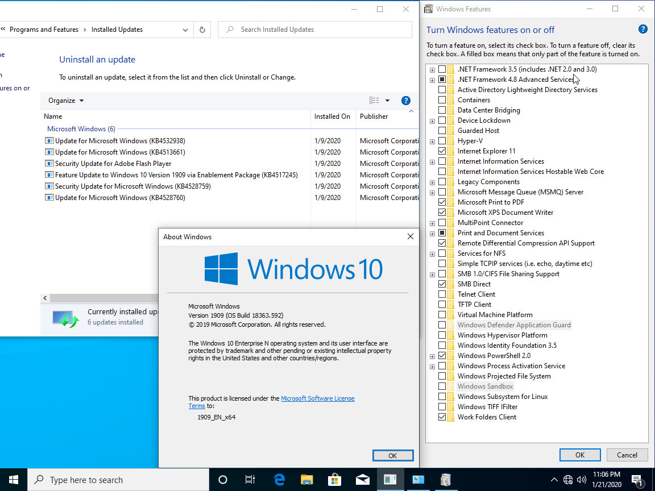Uncheck Microsoft Print to PDF
655x491 pixels.
tap(442, 202)
